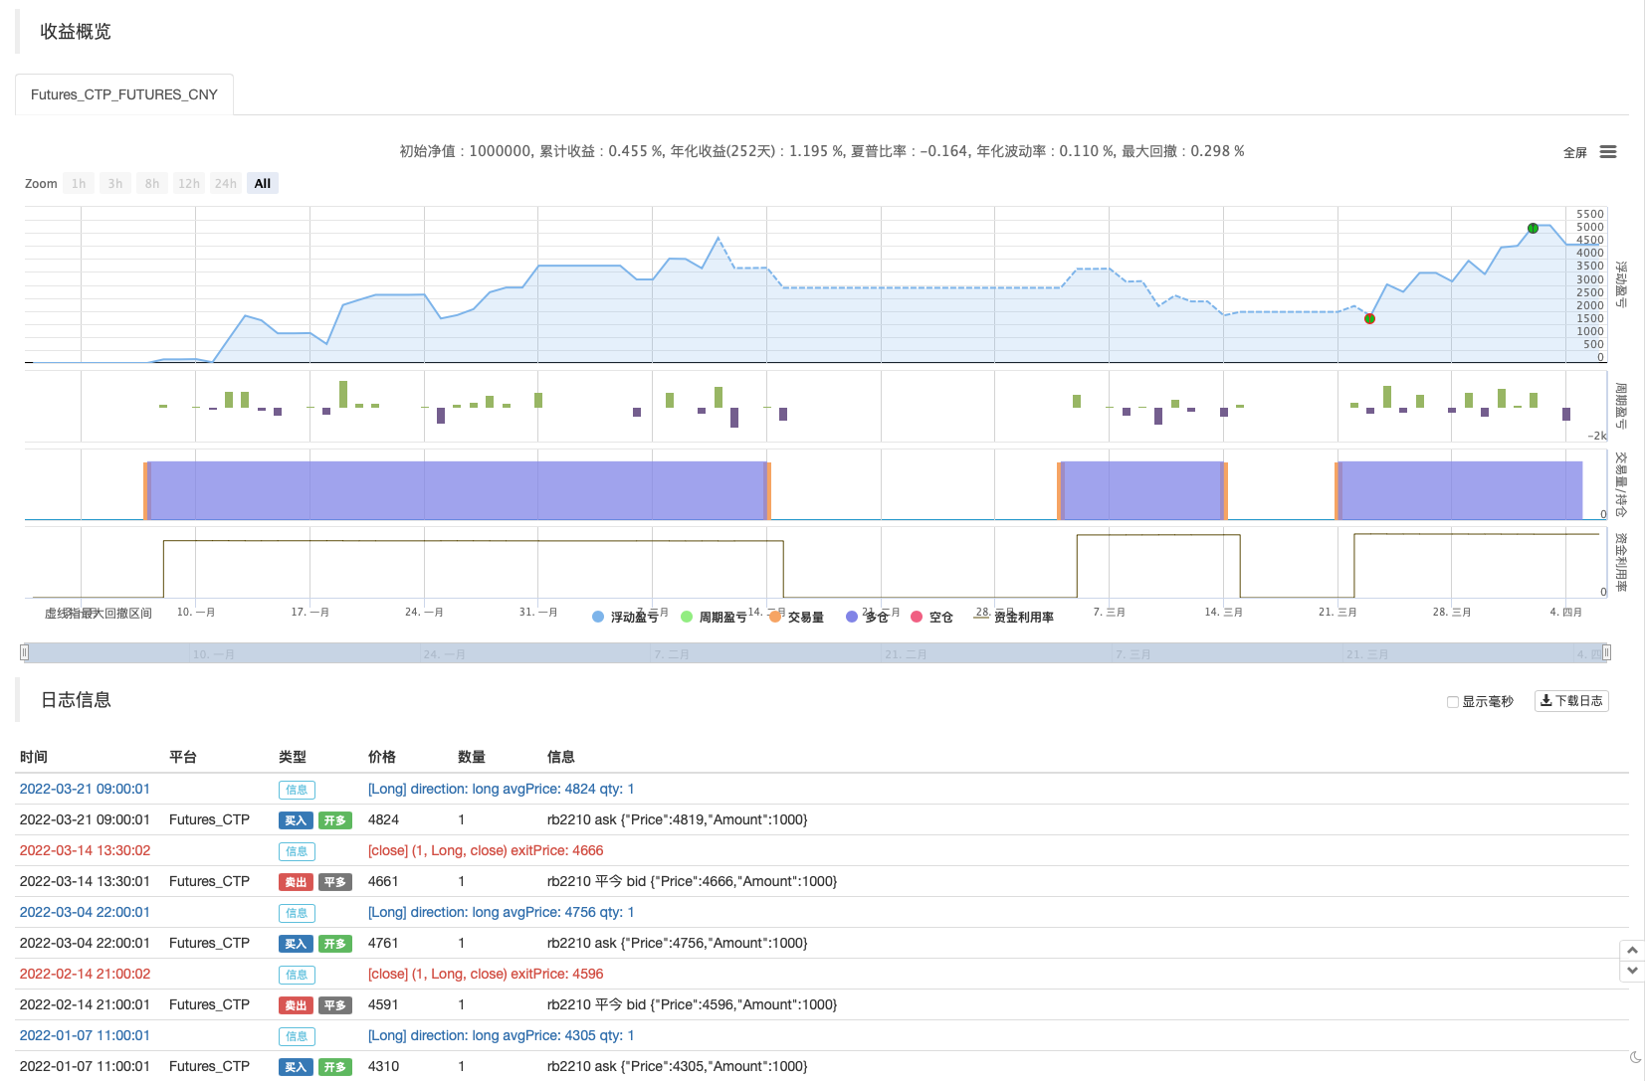Click the green marker on profit curve
This screenshot has height=1081, width=1645.
[x=1533, y=228]
